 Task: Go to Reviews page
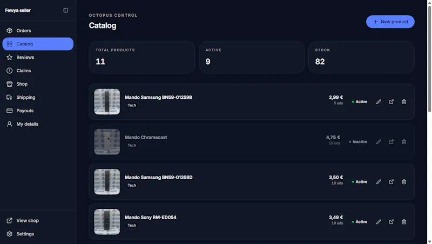38,57
